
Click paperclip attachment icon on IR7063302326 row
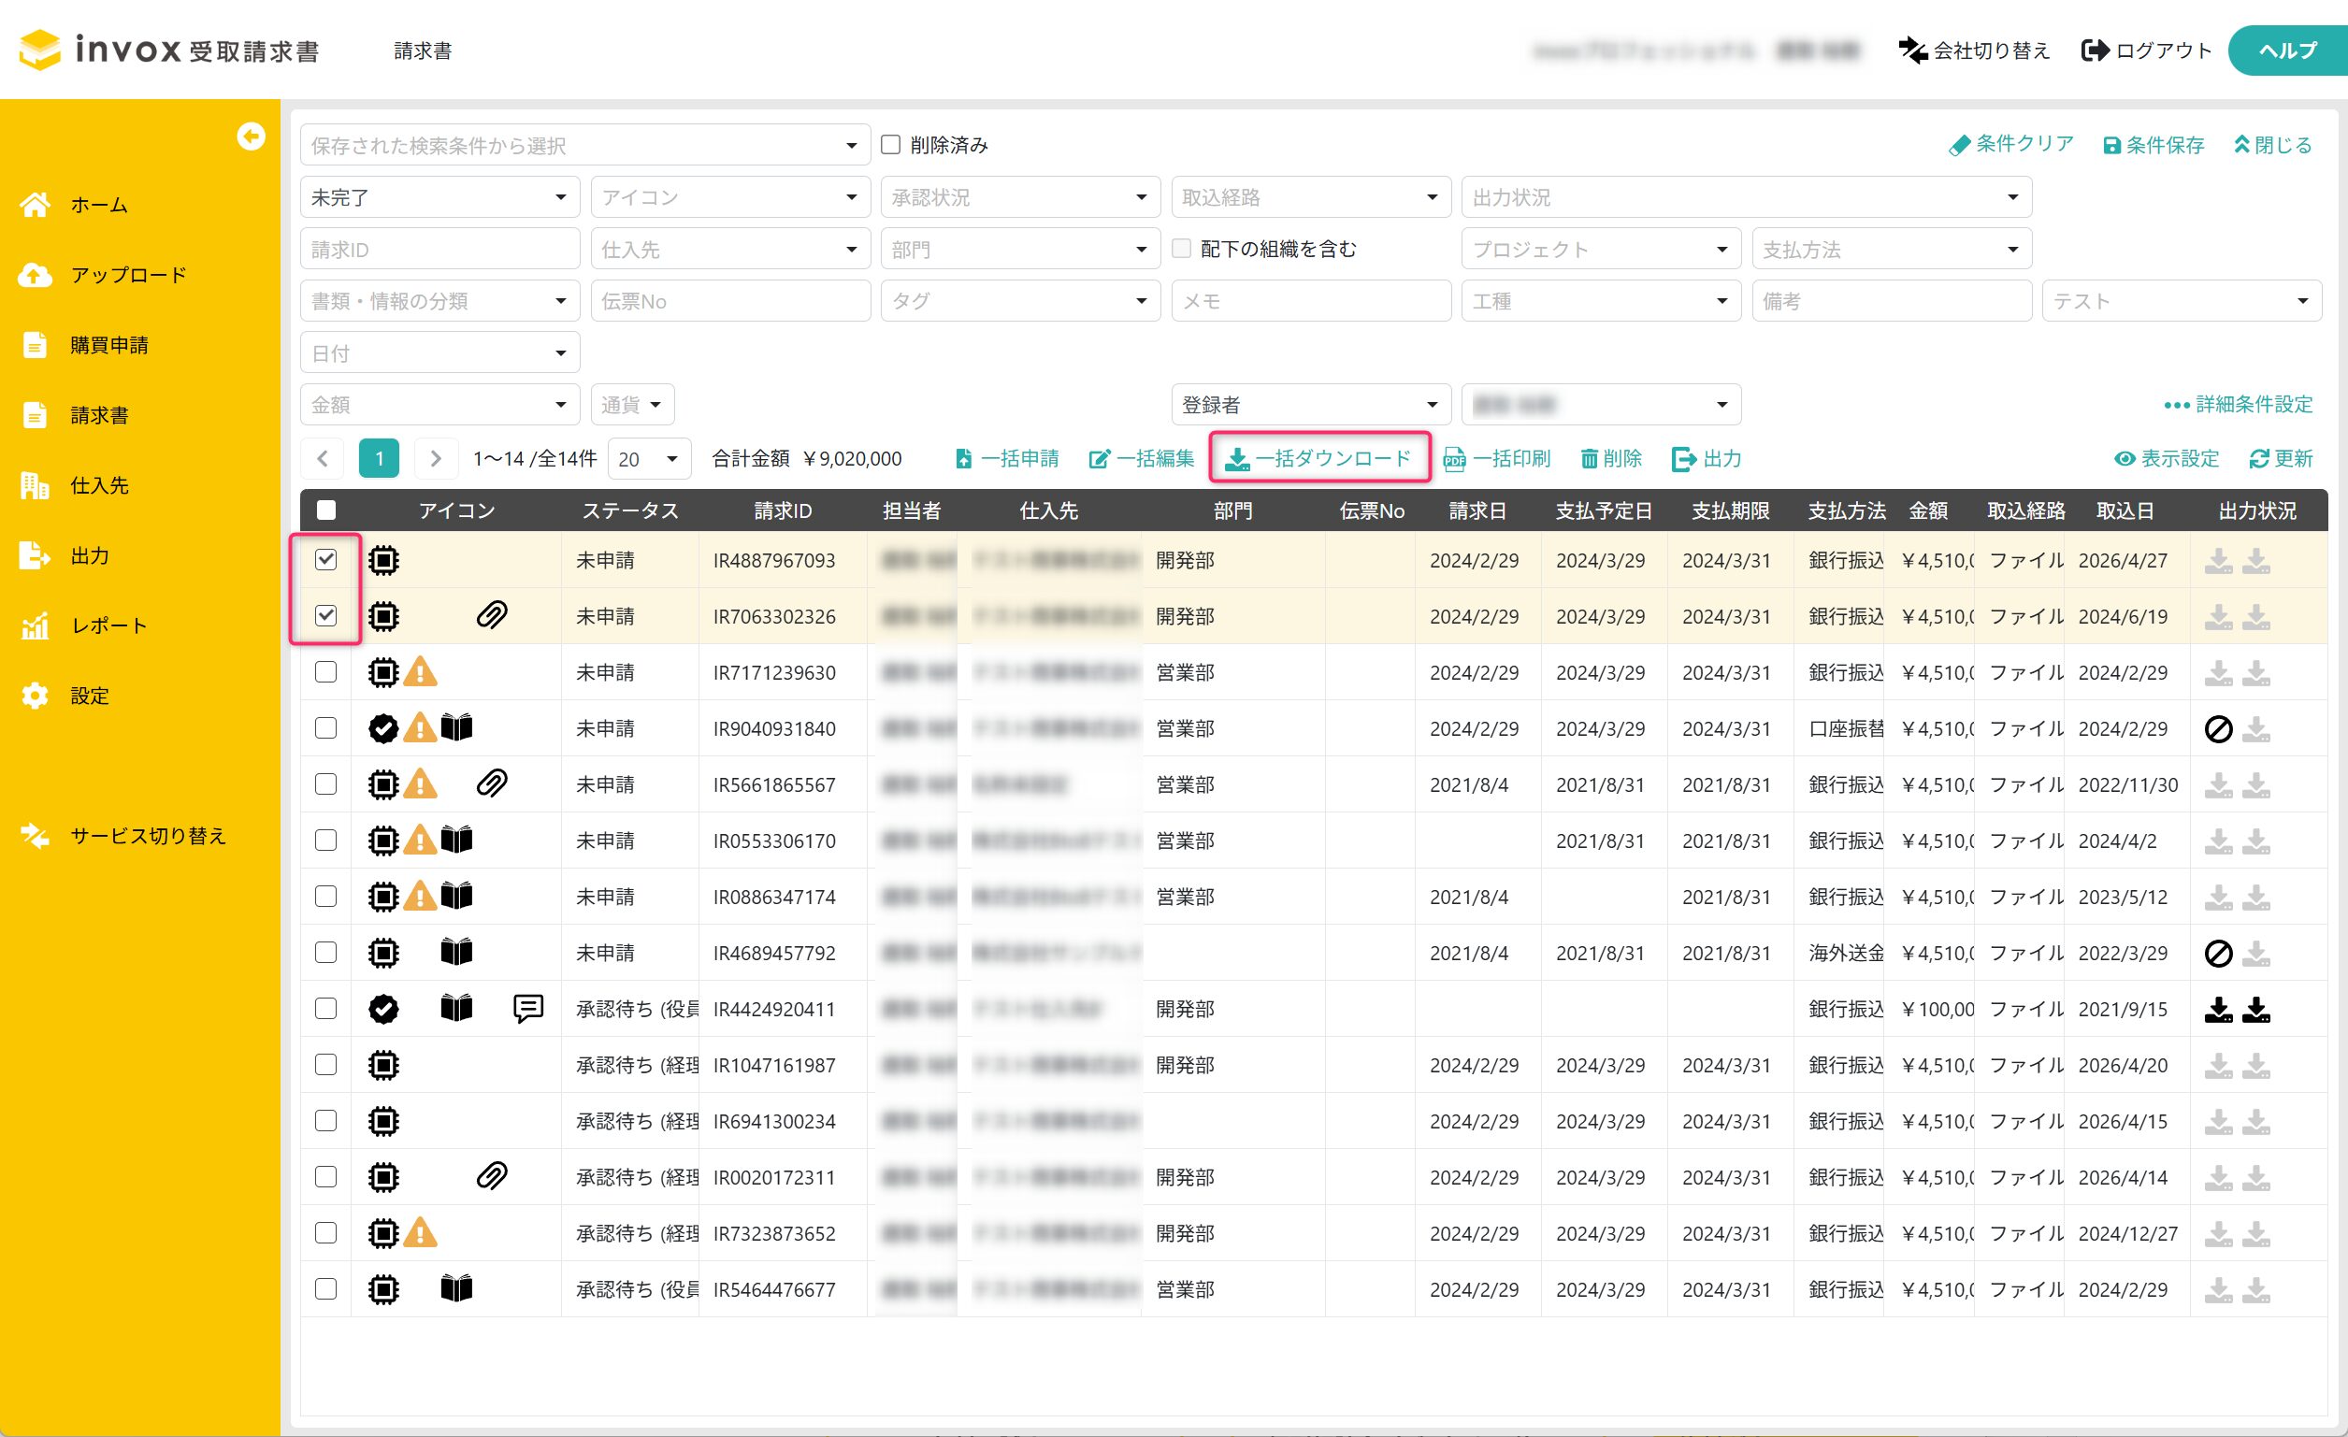point(492,615)
